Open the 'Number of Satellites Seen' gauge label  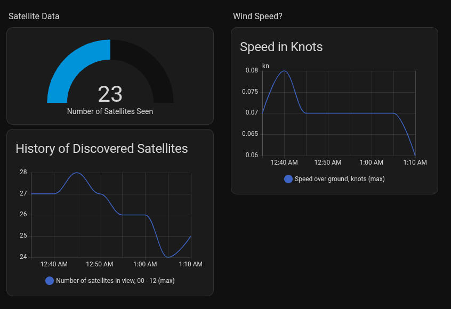[x=110, y=111]
